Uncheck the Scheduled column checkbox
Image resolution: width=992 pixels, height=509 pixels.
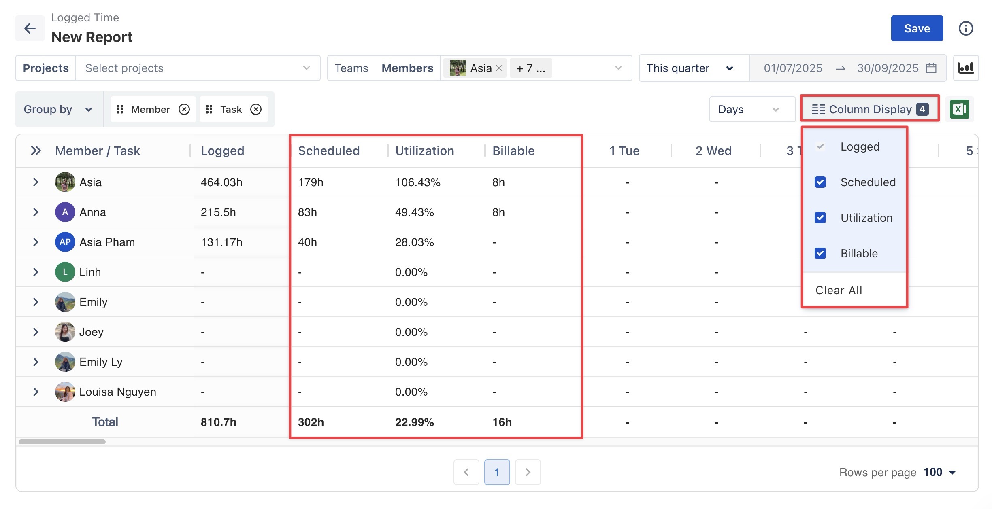click(820, 182)
